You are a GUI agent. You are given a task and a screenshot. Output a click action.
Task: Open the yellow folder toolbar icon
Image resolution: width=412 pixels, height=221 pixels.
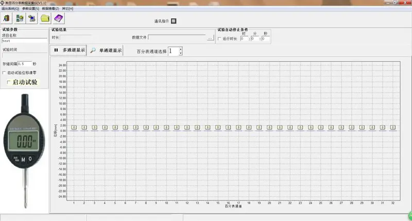[45, 19]
